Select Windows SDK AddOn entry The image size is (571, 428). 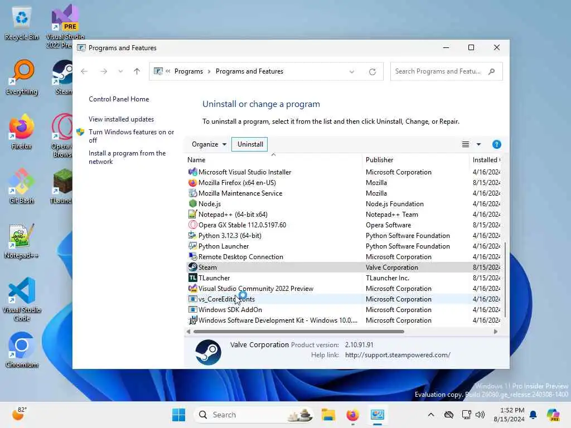tap(343, 310)
